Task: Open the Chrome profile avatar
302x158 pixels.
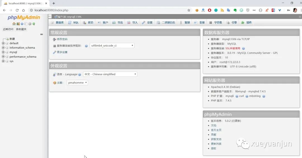Action: [295, 10]
